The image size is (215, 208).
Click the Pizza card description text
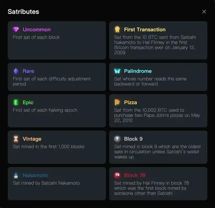(x=157, y=115)
